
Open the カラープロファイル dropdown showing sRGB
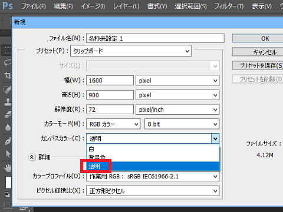coord(153,176)
